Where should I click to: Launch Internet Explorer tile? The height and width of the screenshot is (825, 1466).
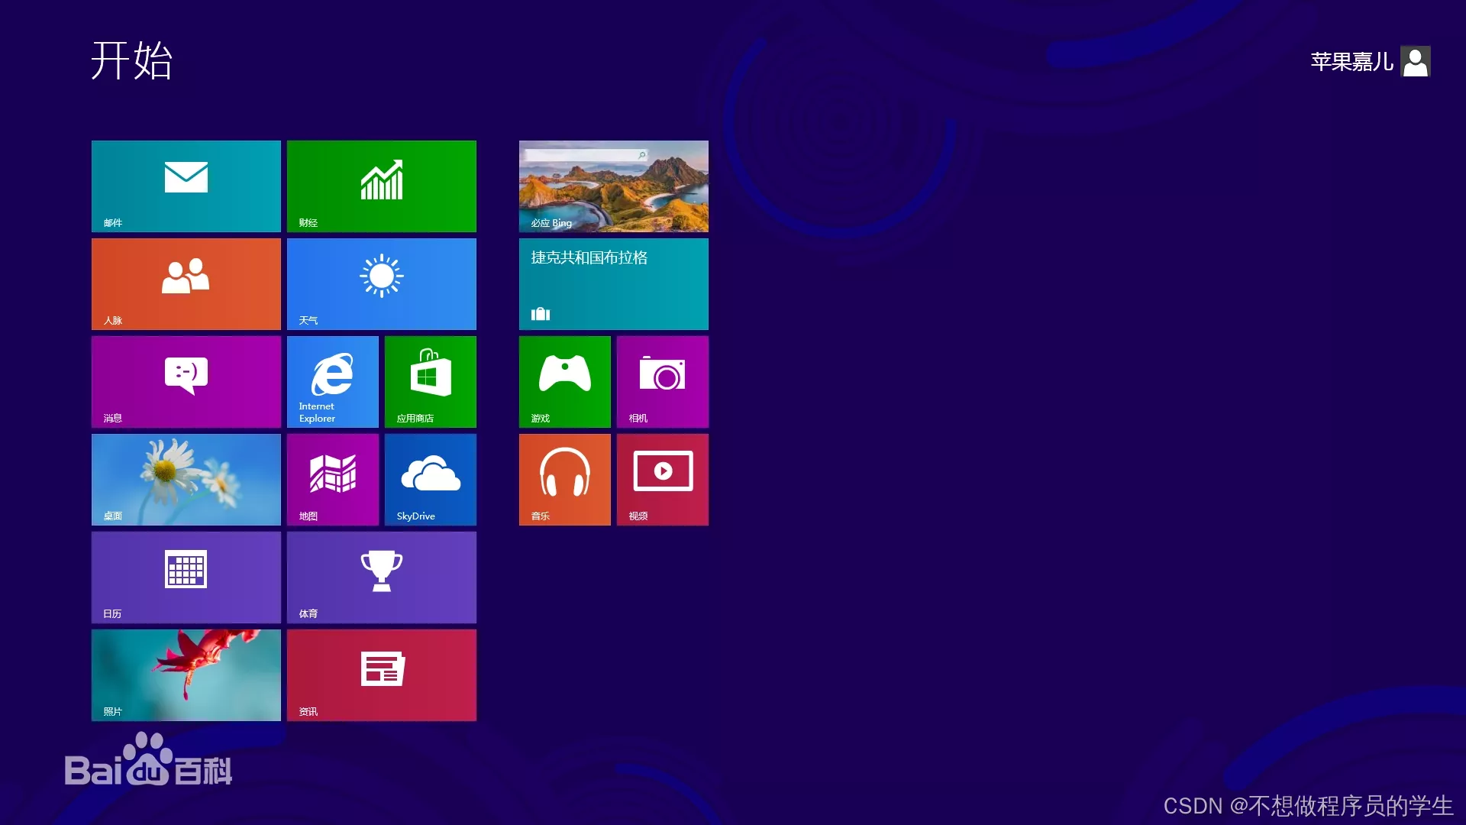coord(332,381)
